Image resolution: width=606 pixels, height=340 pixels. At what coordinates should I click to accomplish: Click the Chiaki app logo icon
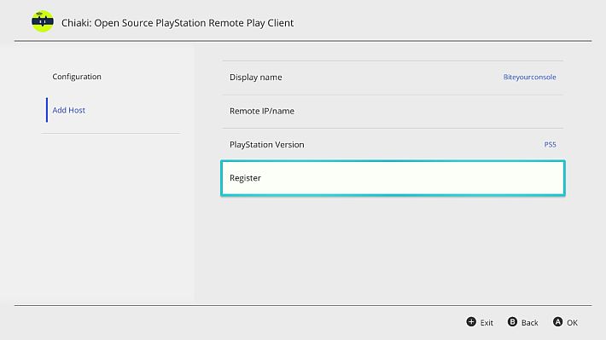[43, 21]
